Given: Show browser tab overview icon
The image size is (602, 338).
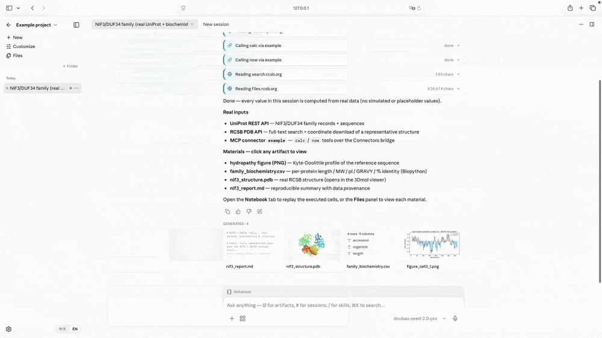Looking at the screenshot, I should click(592, 8).
